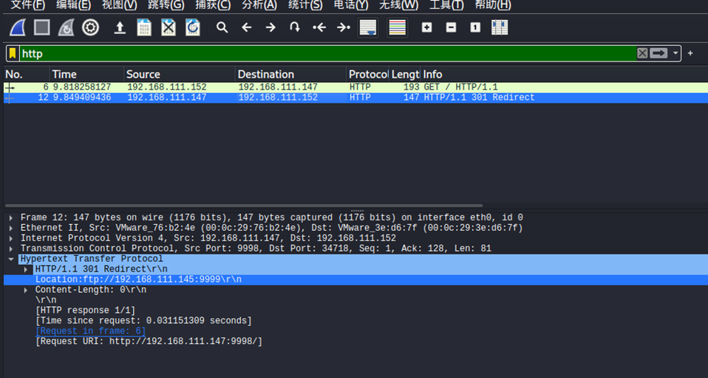Select packet 6 GET / HTTP/1.1

[355, 87]
